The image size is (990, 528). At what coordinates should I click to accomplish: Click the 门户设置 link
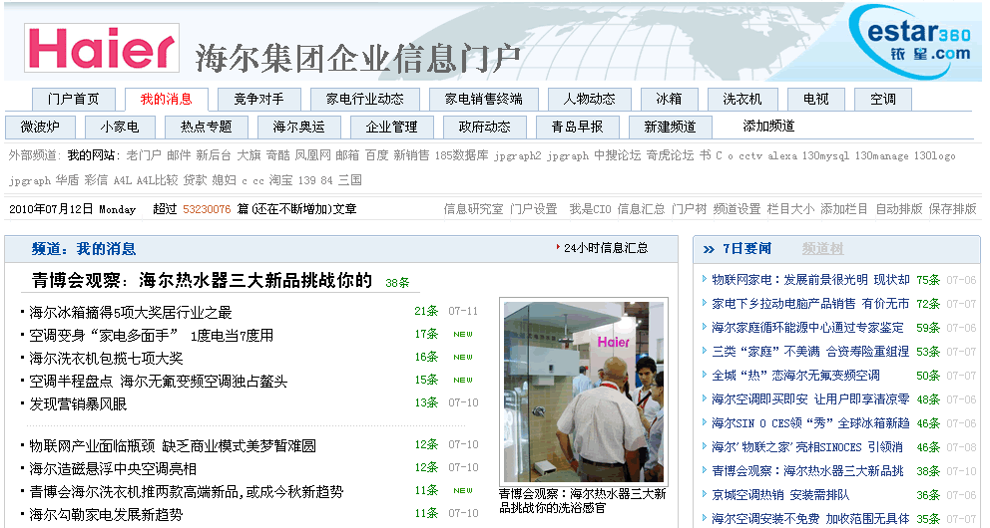[534, 208]
